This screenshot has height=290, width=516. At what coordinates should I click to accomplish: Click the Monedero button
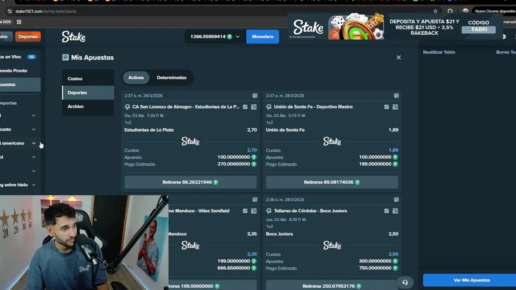[262, 37]
